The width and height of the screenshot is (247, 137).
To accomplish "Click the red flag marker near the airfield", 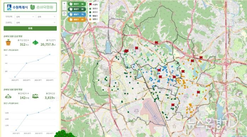I will tap(173, 105).
